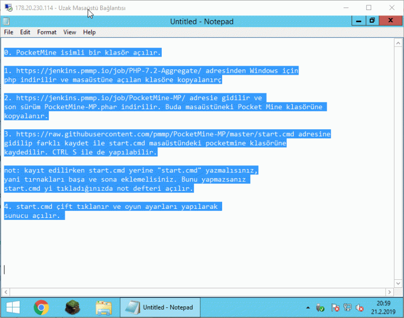The image size is (404, 318).
Task: Show hidden tray icons arrow
Action: 308,308
